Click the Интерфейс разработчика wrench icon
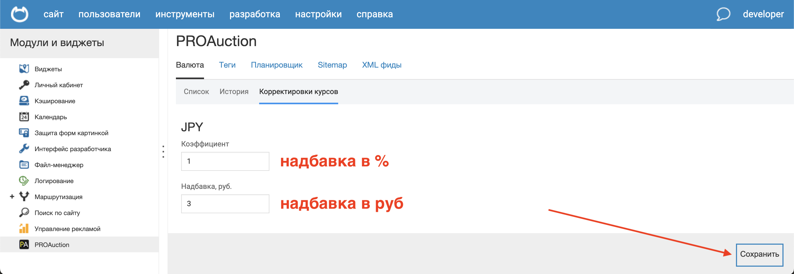This screenshot has width=794, height=274. [x=24, y=149]
